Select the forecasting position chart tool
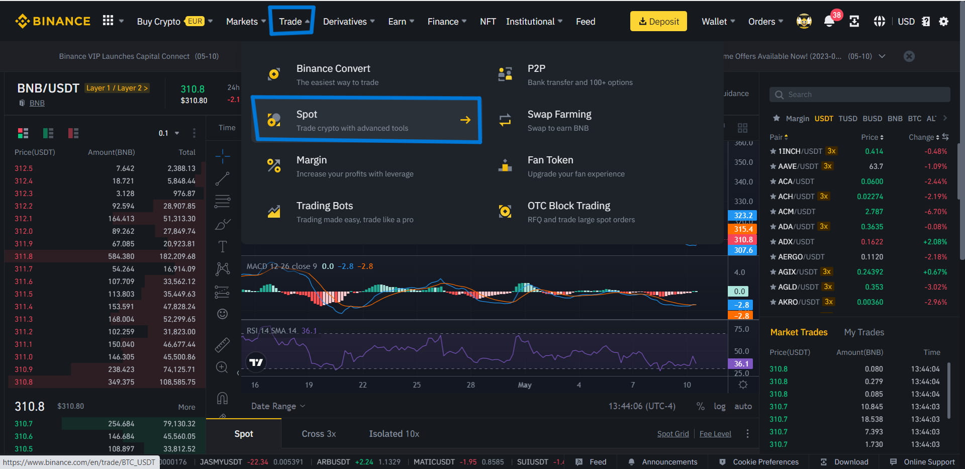 [x=222, y=292]
